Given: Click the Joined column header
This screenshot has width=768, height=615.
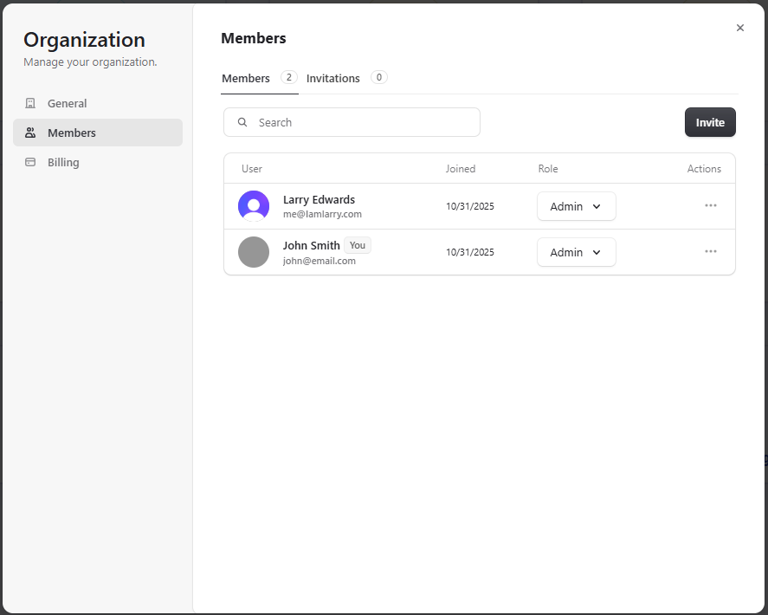Looking at the screenshot, I should click(461, 169).
